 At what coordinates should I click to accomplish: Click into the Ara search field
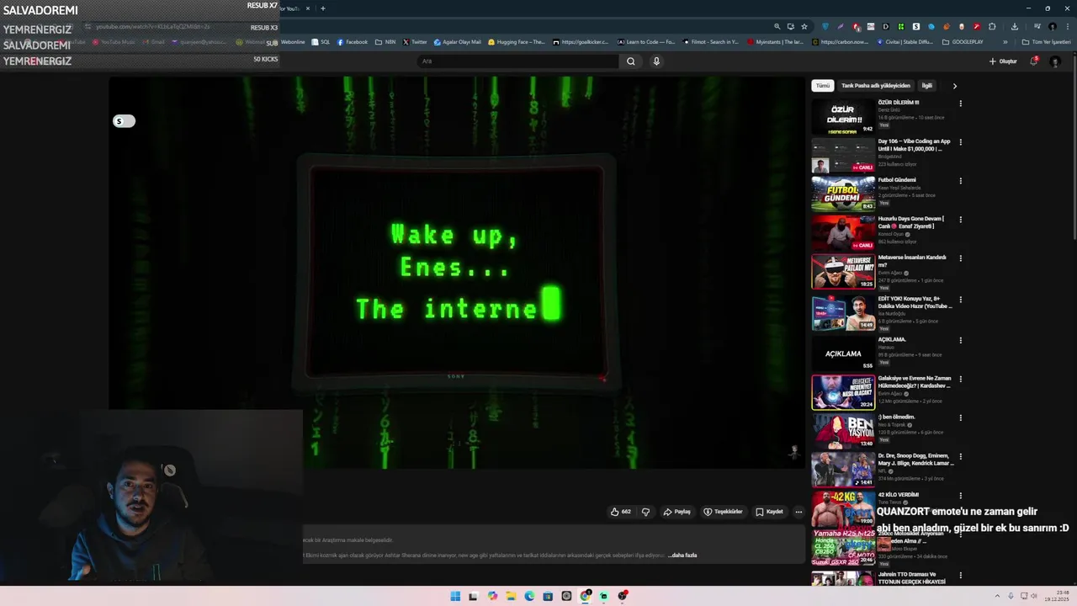(518, 61)
